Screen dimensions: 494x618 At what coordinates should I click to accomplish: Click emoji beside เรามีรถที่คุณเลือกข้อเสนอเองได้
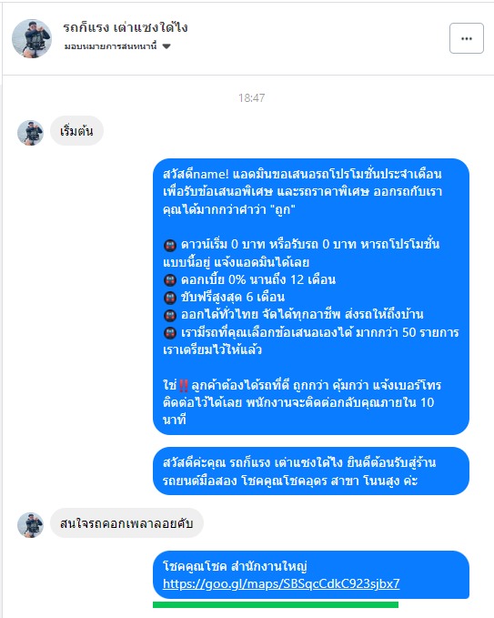(x=170, y=333)
